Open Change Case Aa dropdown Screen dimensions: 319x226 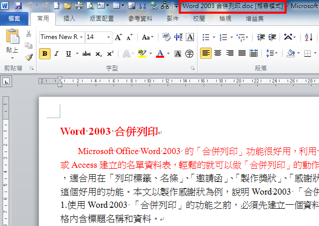point(147,37)
